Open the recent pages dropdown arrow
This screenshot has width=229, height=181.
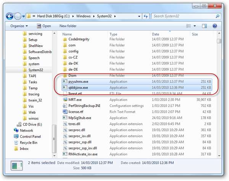(24, 16)
